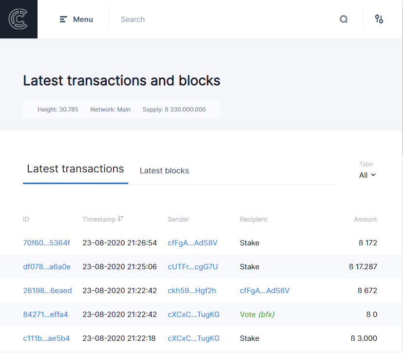Viewport: 403px width, 353px height.
Task: Open transaction df078...a6a0e
Action: point(47,267)
